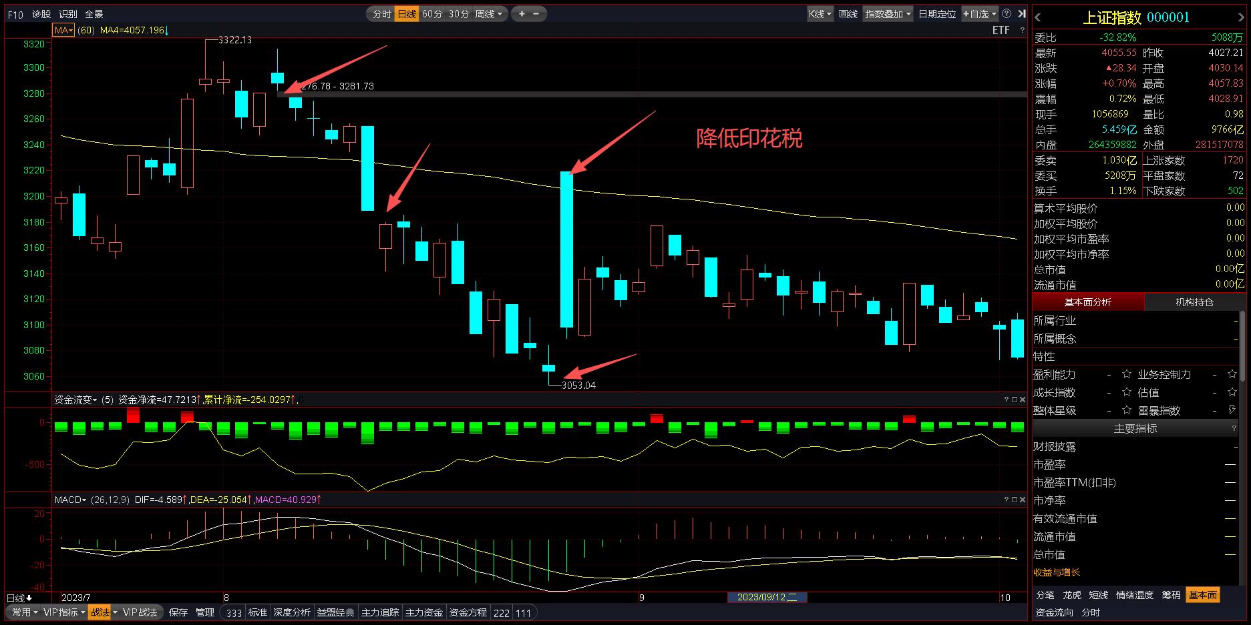
Task: Click the zoom in plus button
Action: (x=522, y=13)
